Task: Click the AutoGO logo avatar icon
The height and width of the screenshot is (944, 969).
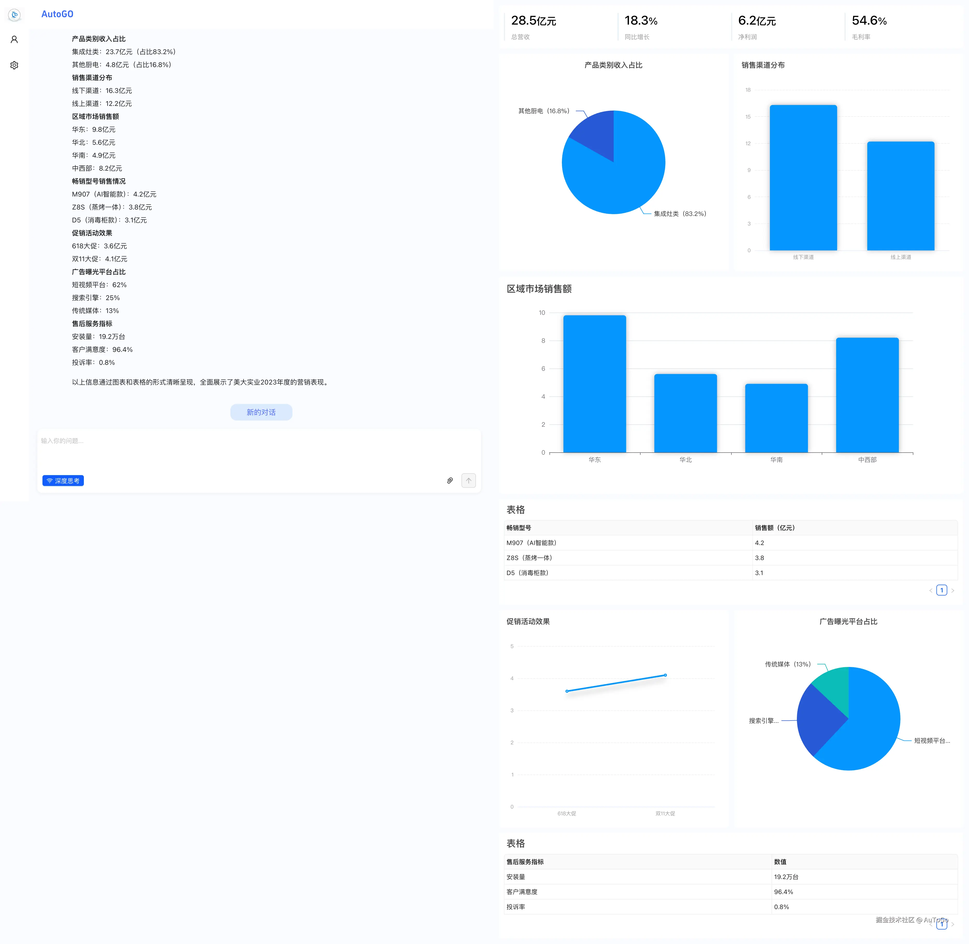Action: coord(14,15)
